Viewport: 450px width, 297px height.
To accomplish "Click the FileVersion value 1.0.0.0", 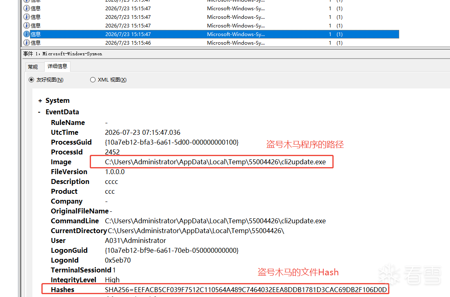I will [115, 172].
